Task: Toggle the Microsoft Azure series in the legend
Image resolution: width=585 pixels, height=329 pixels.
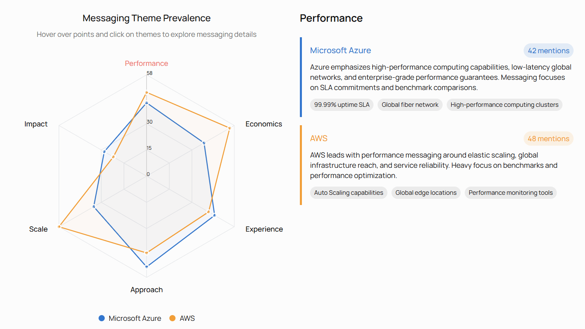Action: click(135, 318)
